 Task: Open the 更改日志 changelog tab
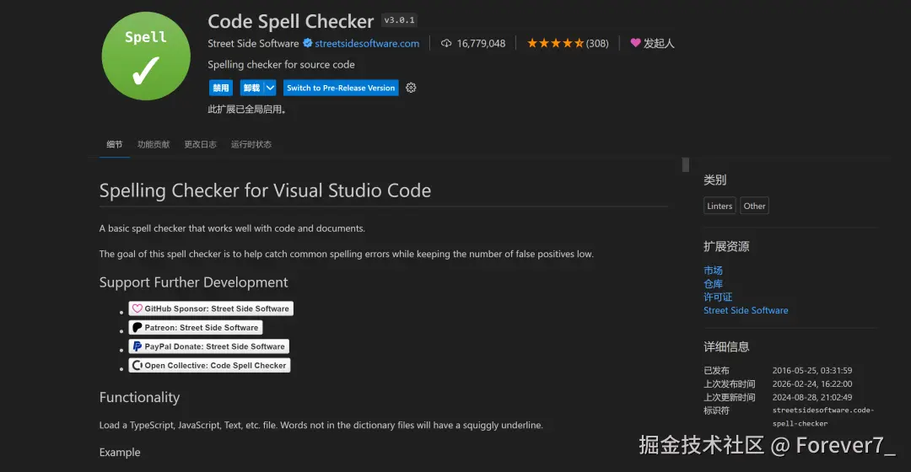point(201,144)
